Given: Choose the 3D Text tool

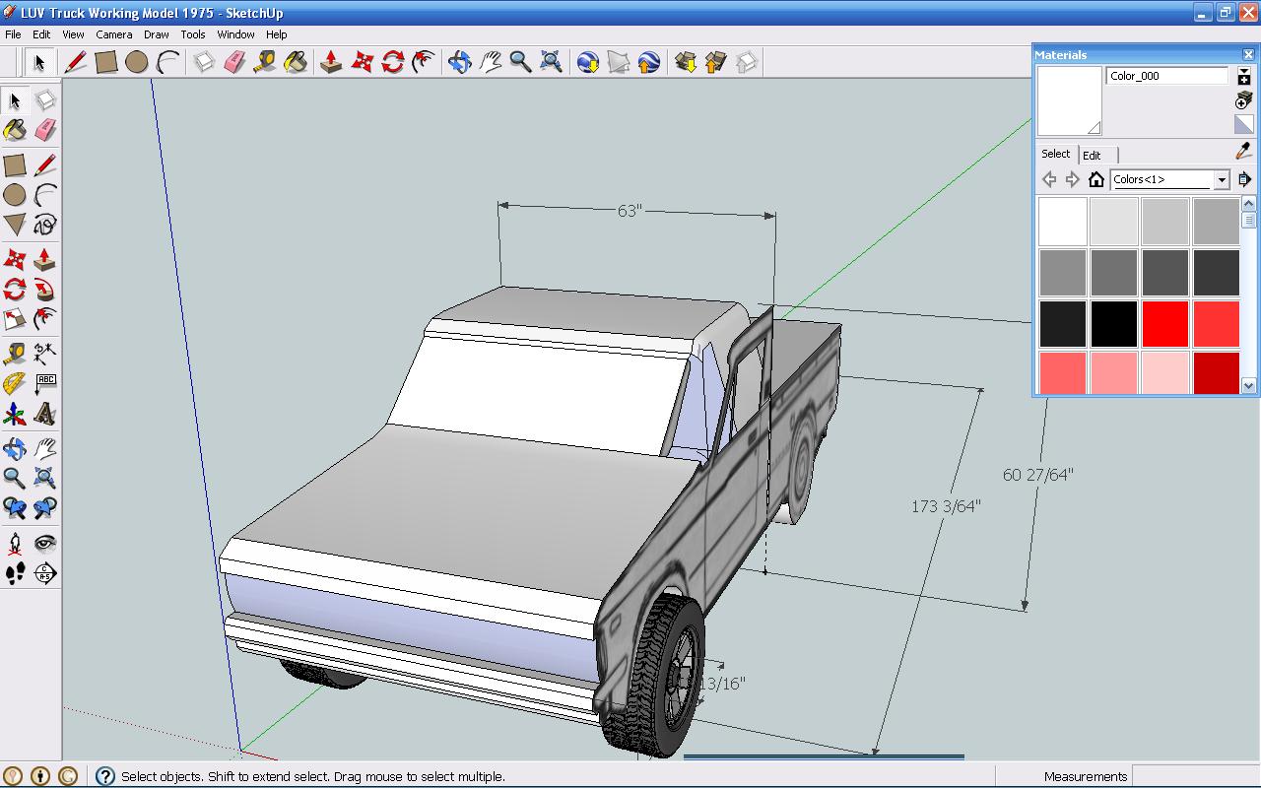Looking at the screenshot, I should click(x=44, y=414).
